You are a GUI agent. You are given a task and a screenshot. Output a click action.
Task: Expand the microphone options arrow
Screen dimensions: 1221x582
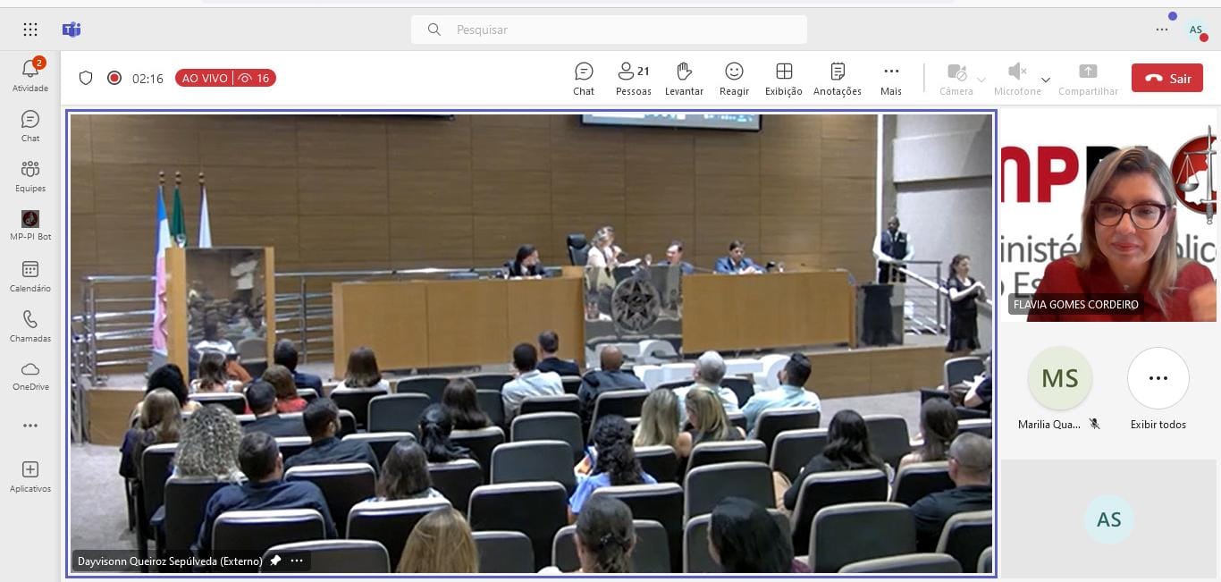[1046, 80]
